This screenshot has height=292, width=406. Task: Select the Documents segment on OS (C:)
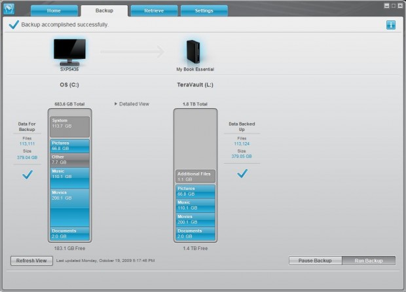(69, 234)
